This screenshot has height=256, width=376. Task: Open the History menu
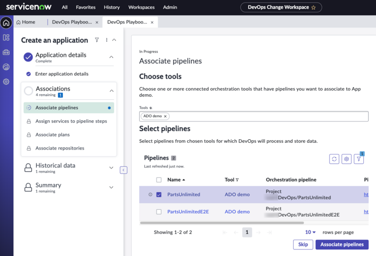tap(112, 8)
